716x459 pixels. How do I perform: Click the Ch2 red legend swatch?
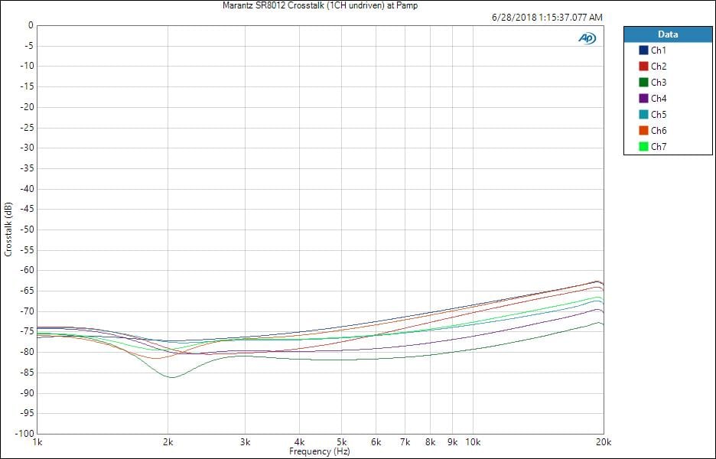point(643,67)
